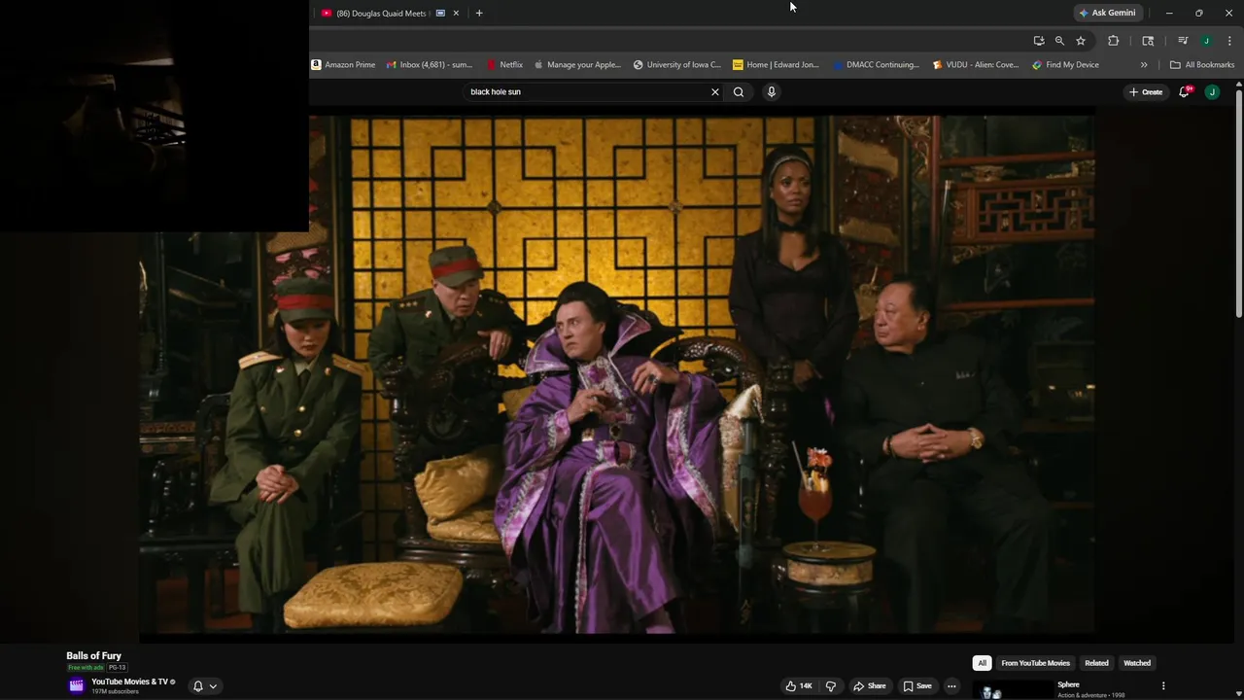Expand hidden bookmarks chevron
1244x700 pixels.
(x=1144, y=65)
